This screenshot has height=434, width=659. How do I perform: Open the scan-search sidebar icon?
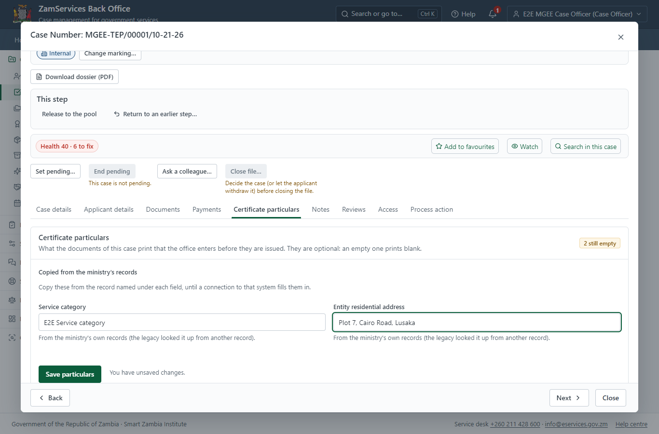(12, 338)
